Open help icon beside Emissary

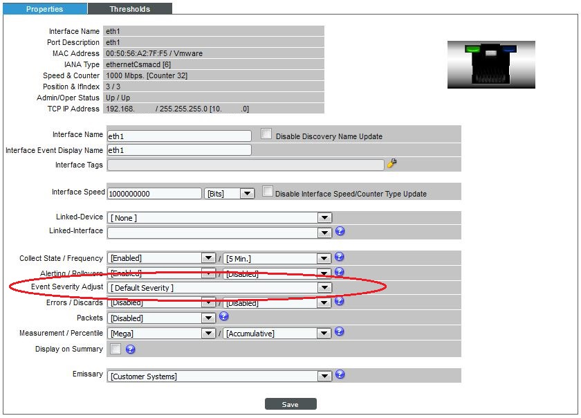[x=340, y=374]
